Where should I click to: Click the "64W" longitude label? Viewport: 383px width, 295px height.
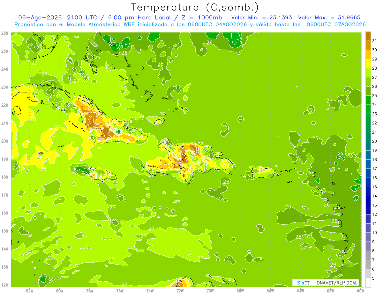pyautogui.click(x=300, y=291)
